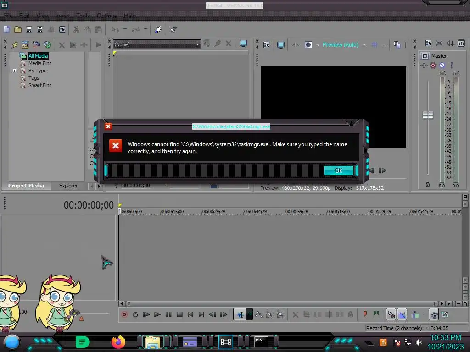Click the New project icon in the toolbar
This screenshot has height=352, width=470.
point(6,29)
